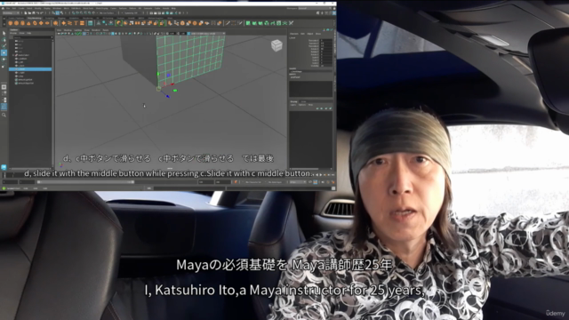Click the Undo arrow on status line

(x=37, y=13)
